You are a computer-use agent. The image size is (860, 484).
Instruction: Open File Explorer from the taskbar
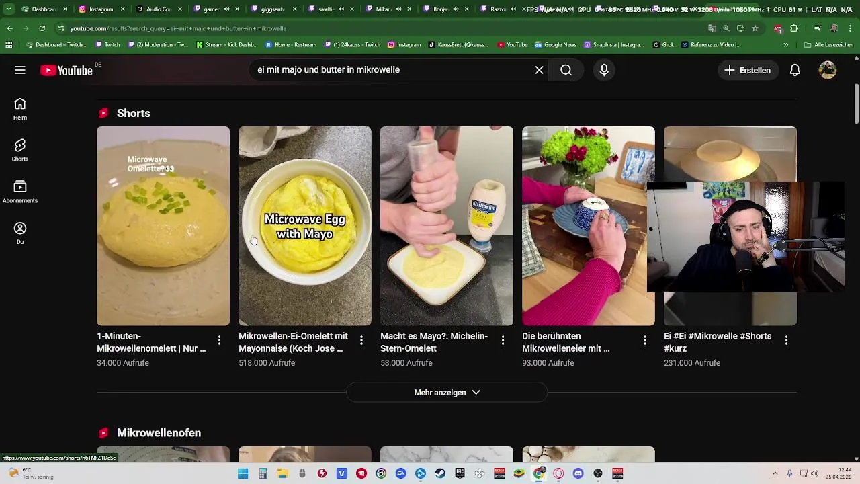(282, 473)
